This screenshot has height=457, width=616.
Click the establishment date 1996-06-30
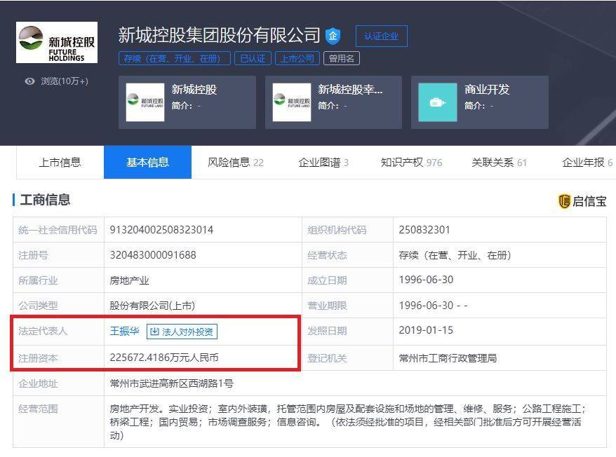point(426,280)
